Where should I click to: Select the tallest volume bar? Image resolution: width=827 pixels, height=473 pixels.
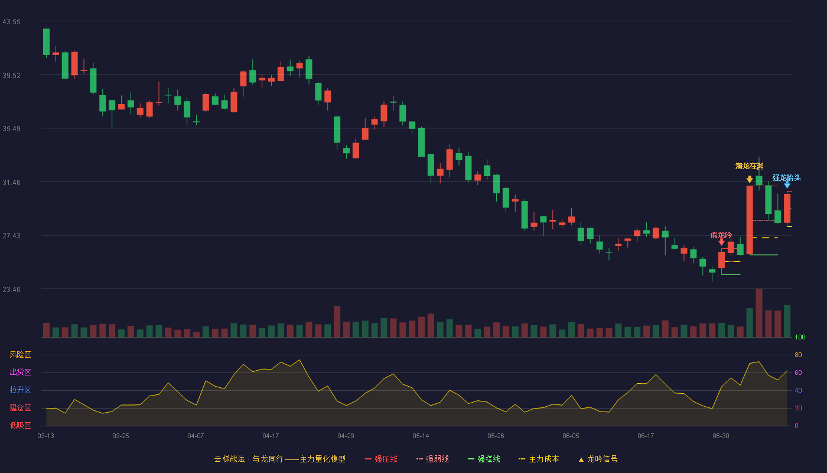point(759,313)
